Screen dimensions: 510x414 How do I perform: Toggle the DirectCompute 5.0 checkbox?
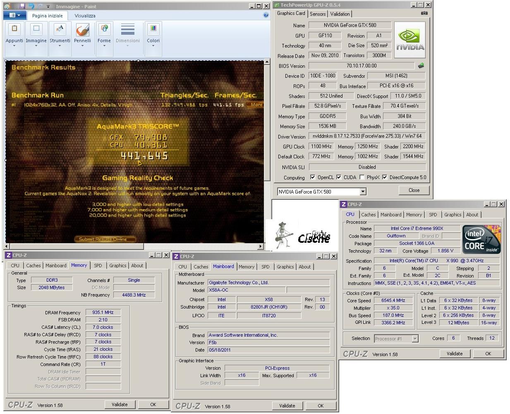point(385,177)
